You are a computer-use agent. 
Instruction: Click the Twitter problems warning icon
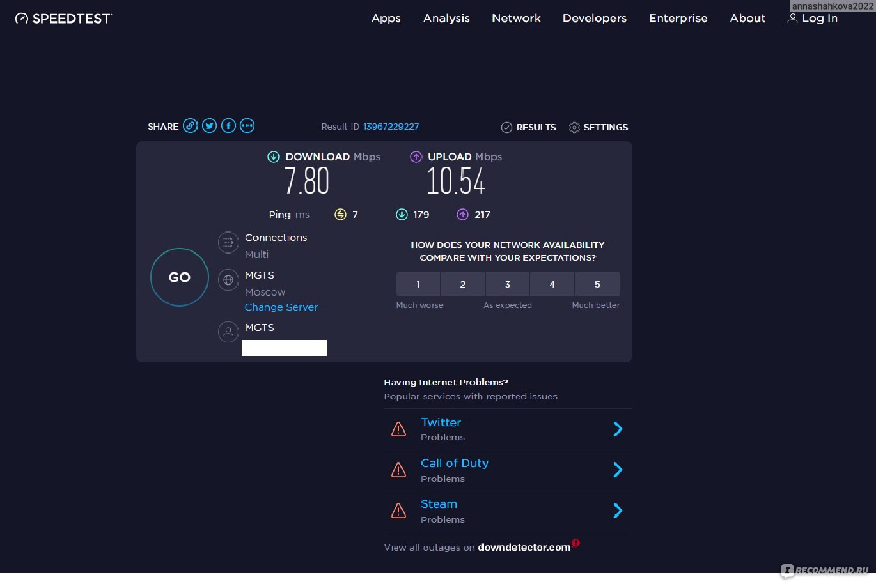point(398,429)
